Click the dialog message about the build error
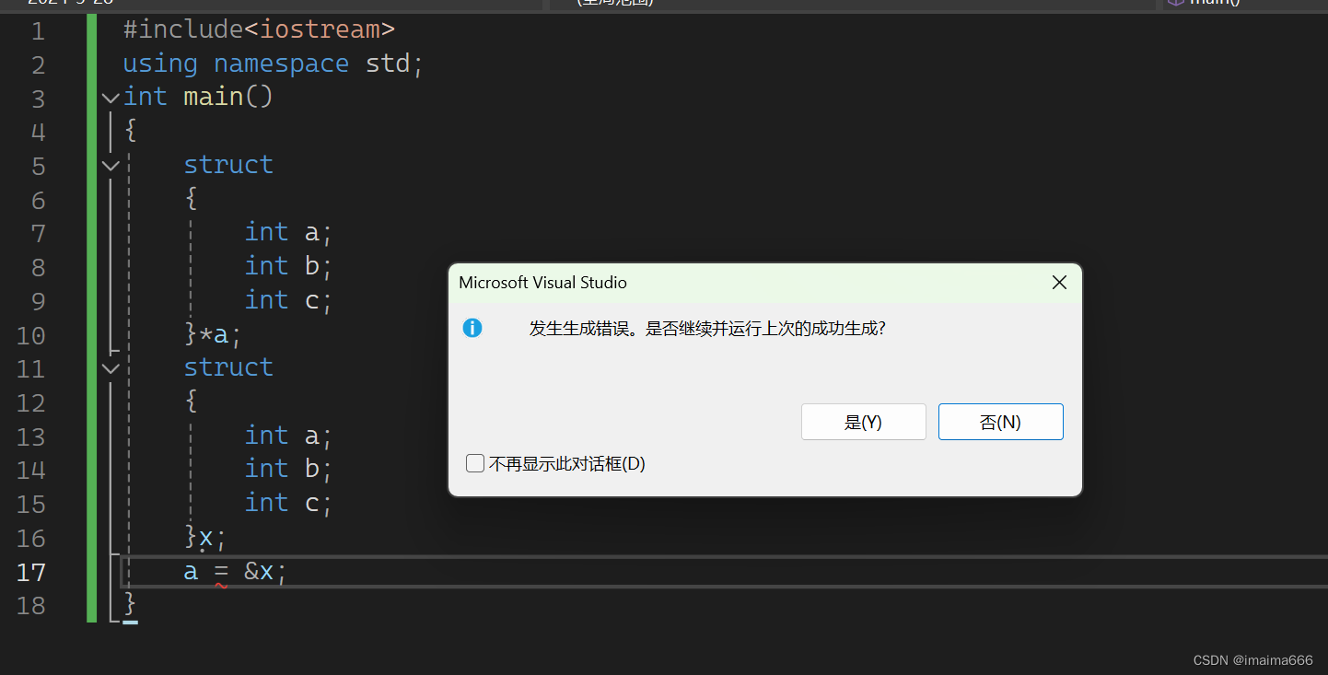 (706, 328)
